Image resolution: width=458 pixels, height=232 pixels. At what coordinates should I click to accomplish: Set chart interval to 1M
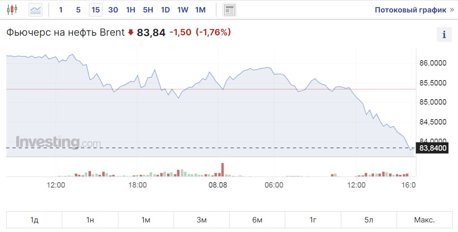point(201,10)
